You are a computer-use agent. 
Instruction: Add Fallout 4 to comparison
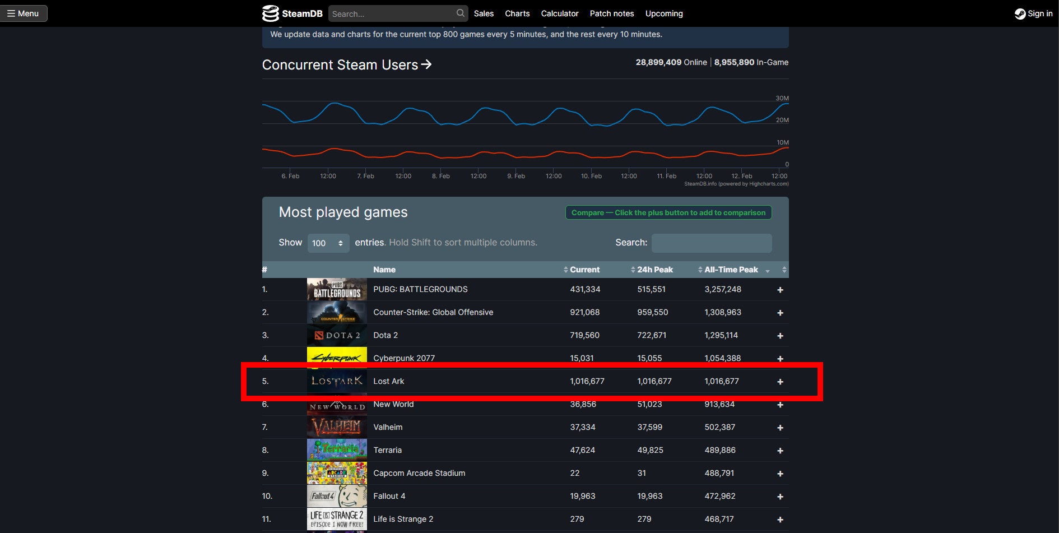pyautogui.click(x=780, y=497)
